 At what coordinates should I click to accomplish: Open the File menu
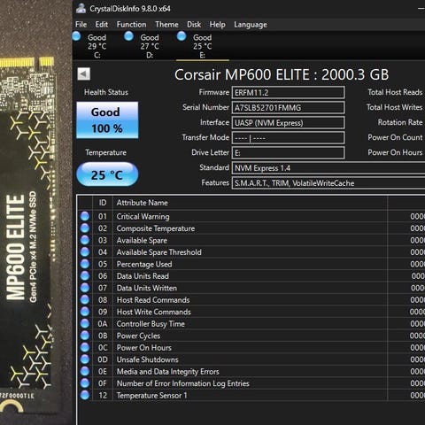tap(81, 25)
